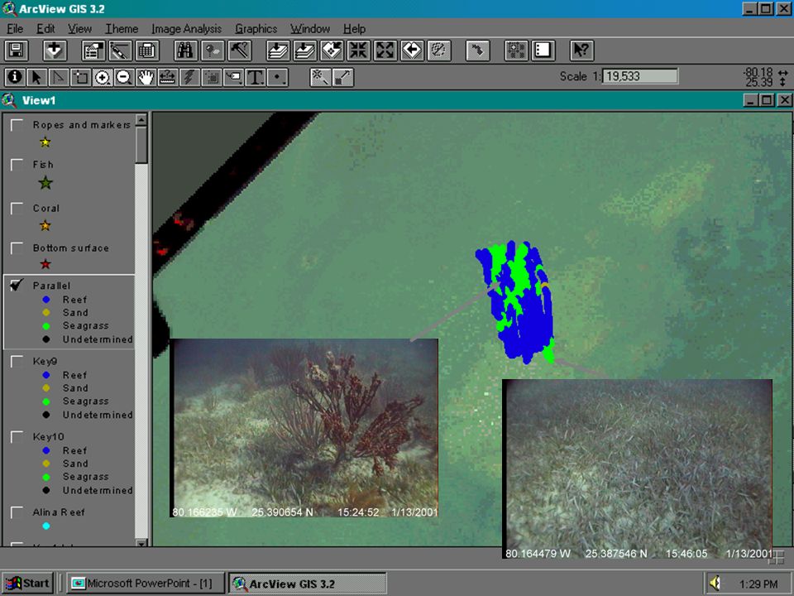Click the volume speaker tray icon

click(x=715, y=584)
